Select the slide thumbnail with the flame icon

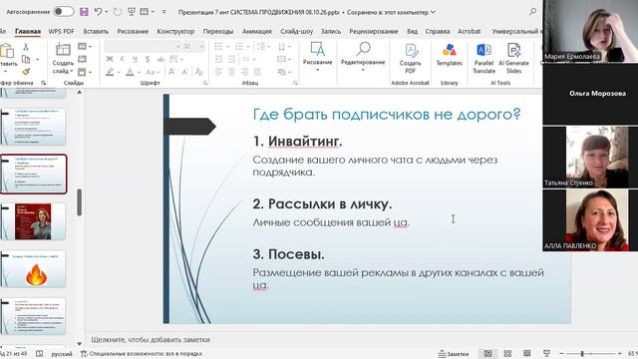[33, 269]
